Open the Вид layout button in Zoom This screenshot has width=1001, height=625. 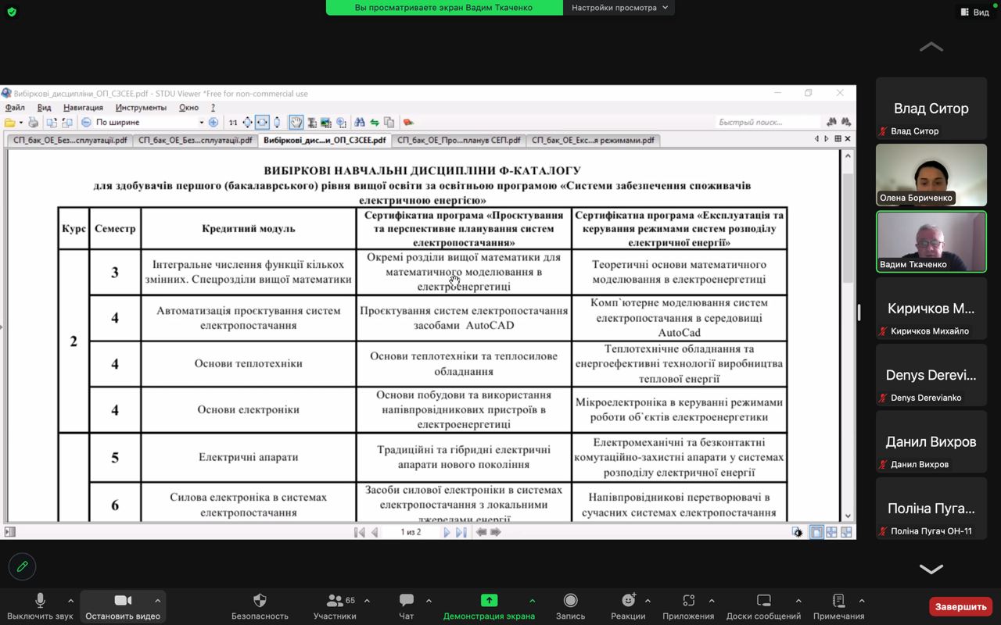pyautogui.click(x=974, y=12)
